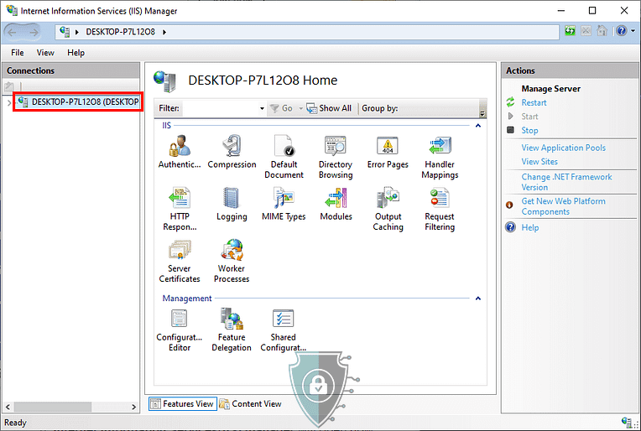Collapse the IIS section group

478,125
